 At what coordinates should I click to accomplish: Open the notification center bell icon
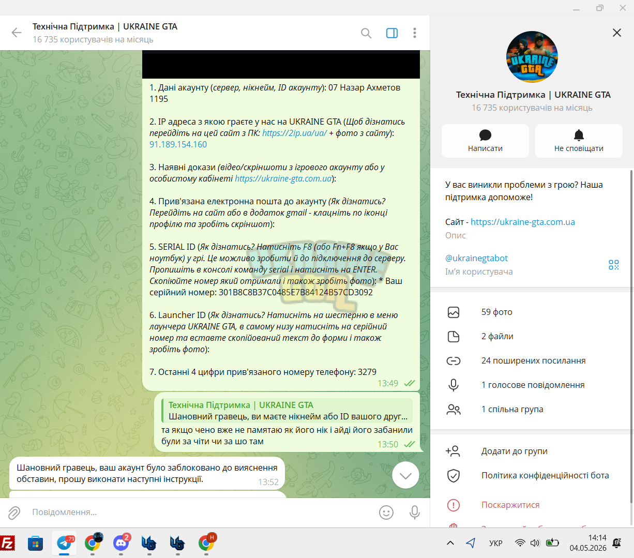coord(616,543)
